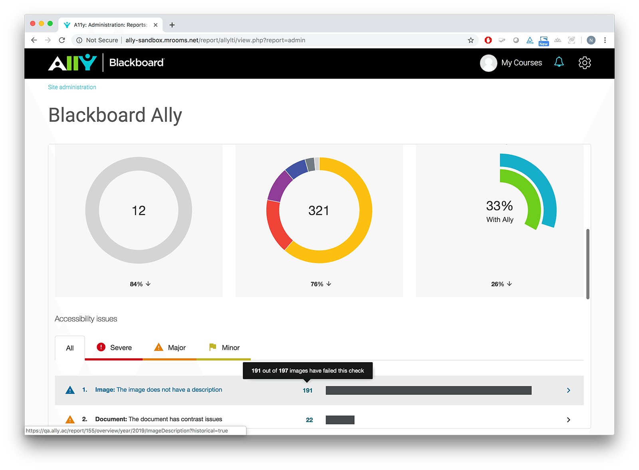Open the Chrome three-dot menu

click(x=605, y=40)
